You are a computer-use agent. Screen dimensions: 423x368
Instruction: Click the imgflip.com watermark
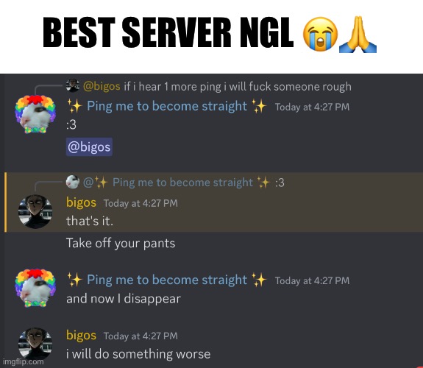[24, 362]
